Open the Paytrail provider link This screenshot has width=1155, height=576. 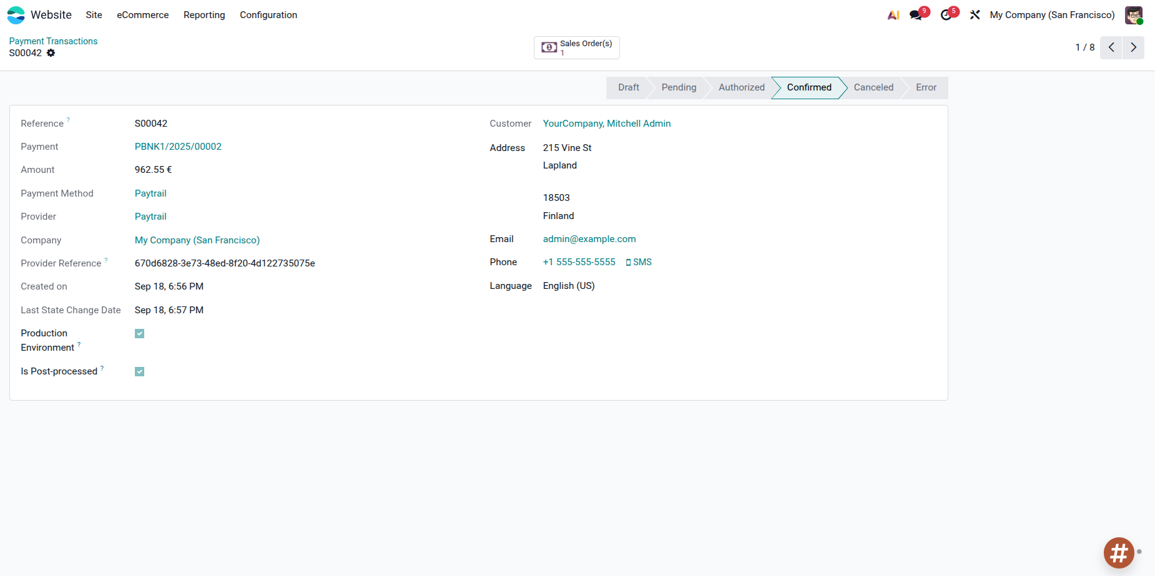coord(150,216)
